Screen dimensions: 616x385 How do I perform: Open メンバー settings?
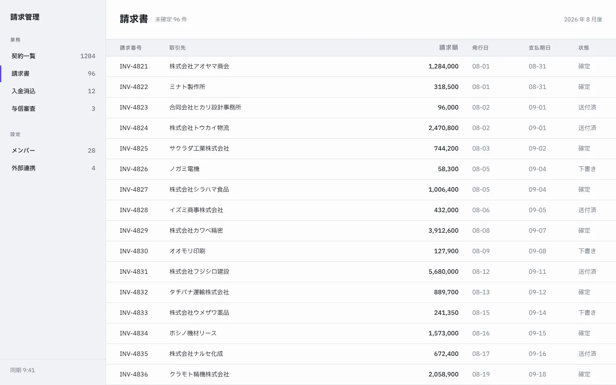(x=53, y=151)
